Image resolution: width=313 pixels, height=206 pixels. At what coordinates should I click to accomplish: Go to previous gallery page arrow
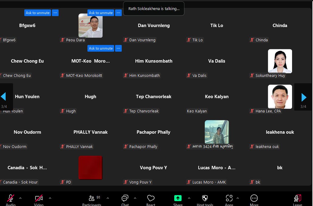(3, 97)
